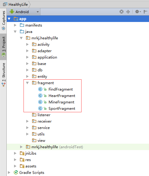Open the Android view dropdown
149x176 pixels.
tap(24, 12)
